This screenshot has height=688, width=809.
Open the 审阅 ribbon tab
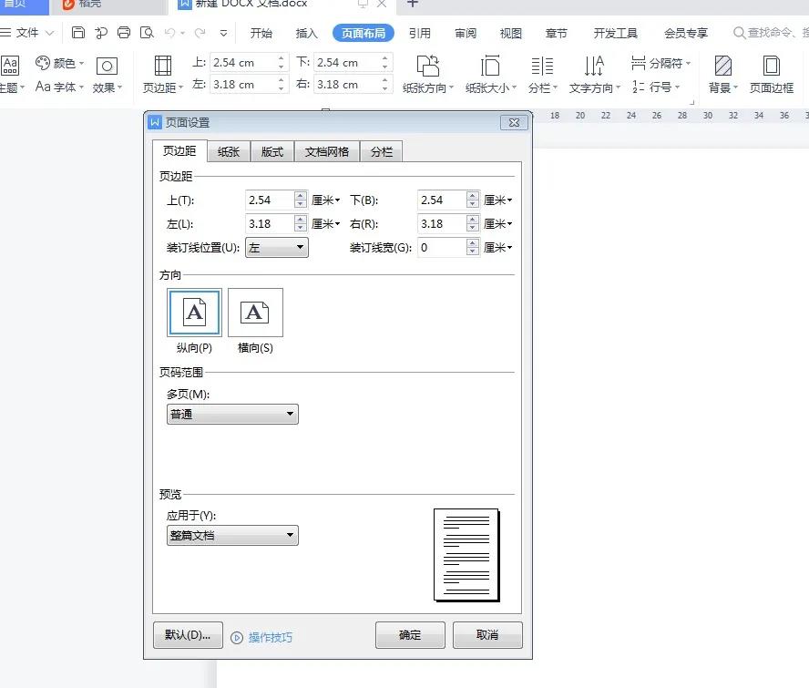(x=466, y=33)
